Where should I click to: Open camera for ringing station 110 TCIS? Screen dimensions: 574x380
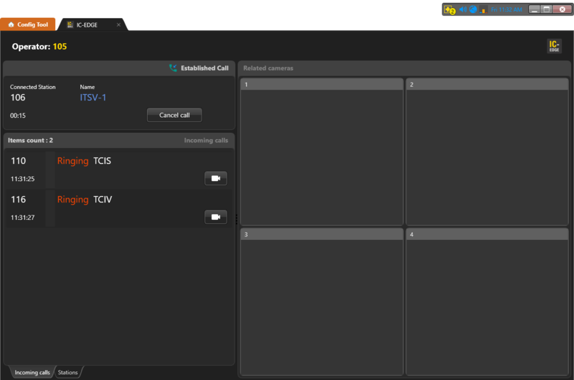[216, 178]
